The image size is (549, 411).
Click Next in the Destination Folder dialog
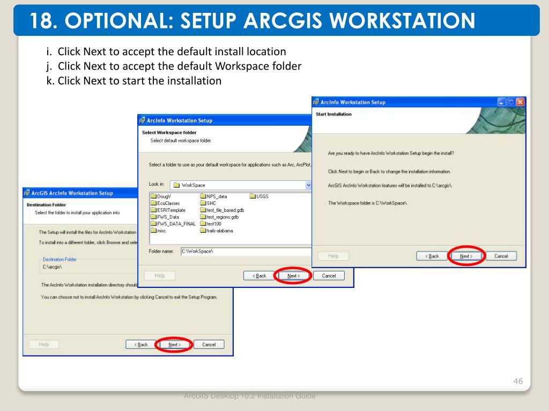pos(174,345)
